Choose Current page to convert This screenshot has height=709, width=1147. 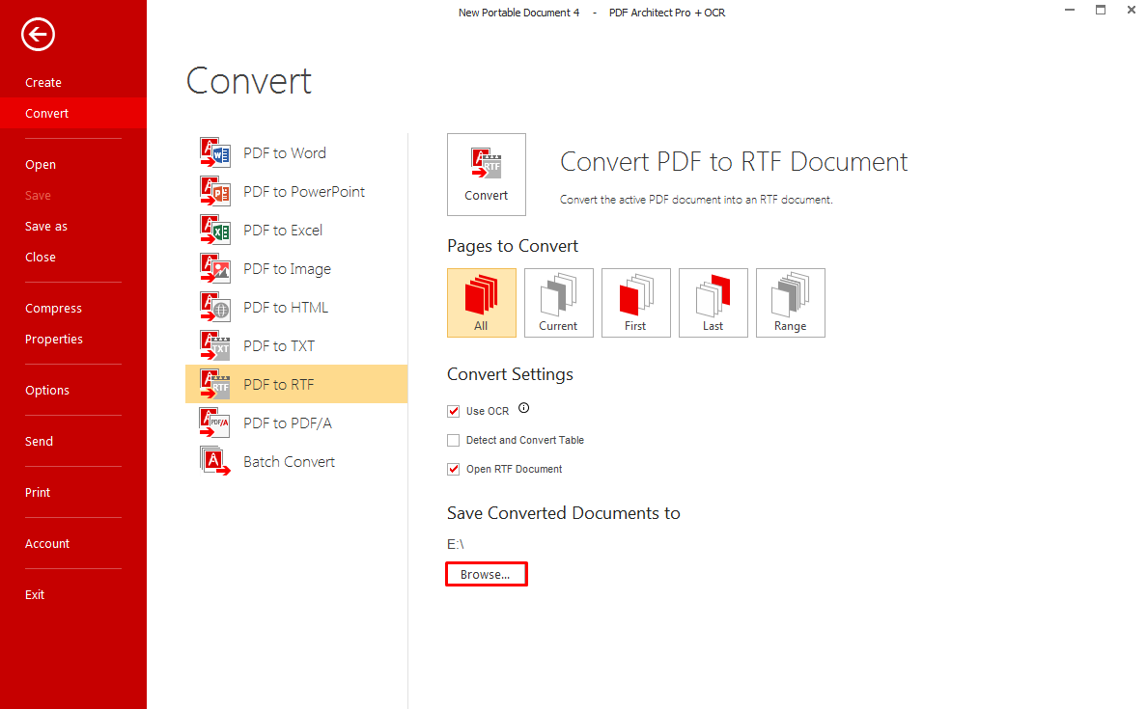[x=559, y=303]
